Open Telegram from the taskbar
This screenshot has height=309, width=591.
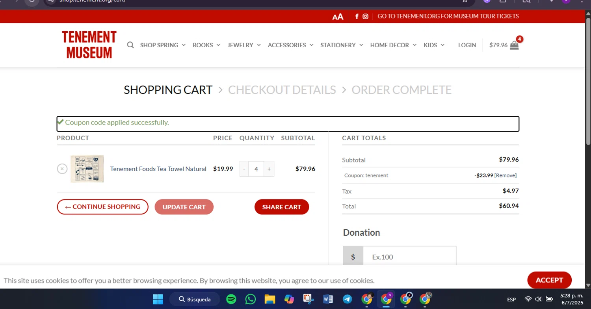[x=347, y=299]
